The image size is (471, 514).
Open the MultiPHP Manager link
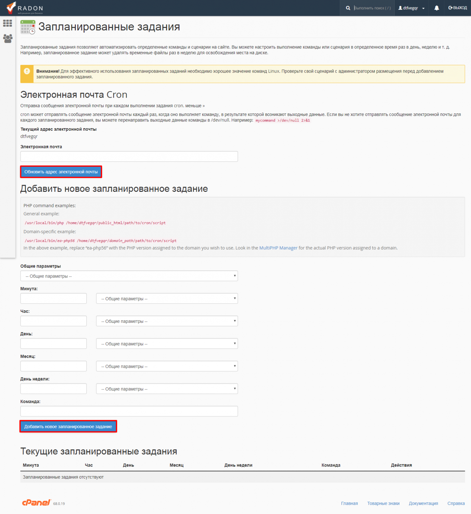[278, 248]
